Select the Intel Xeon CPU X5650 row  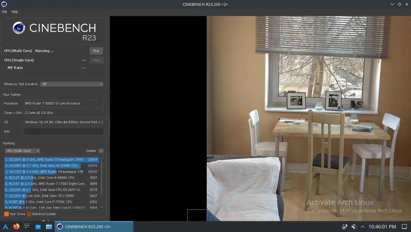[52, 196]
